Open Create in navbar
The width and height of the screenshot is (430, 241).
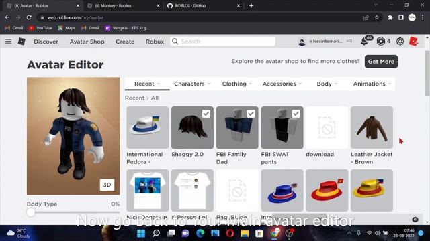[x=125, y=42]
